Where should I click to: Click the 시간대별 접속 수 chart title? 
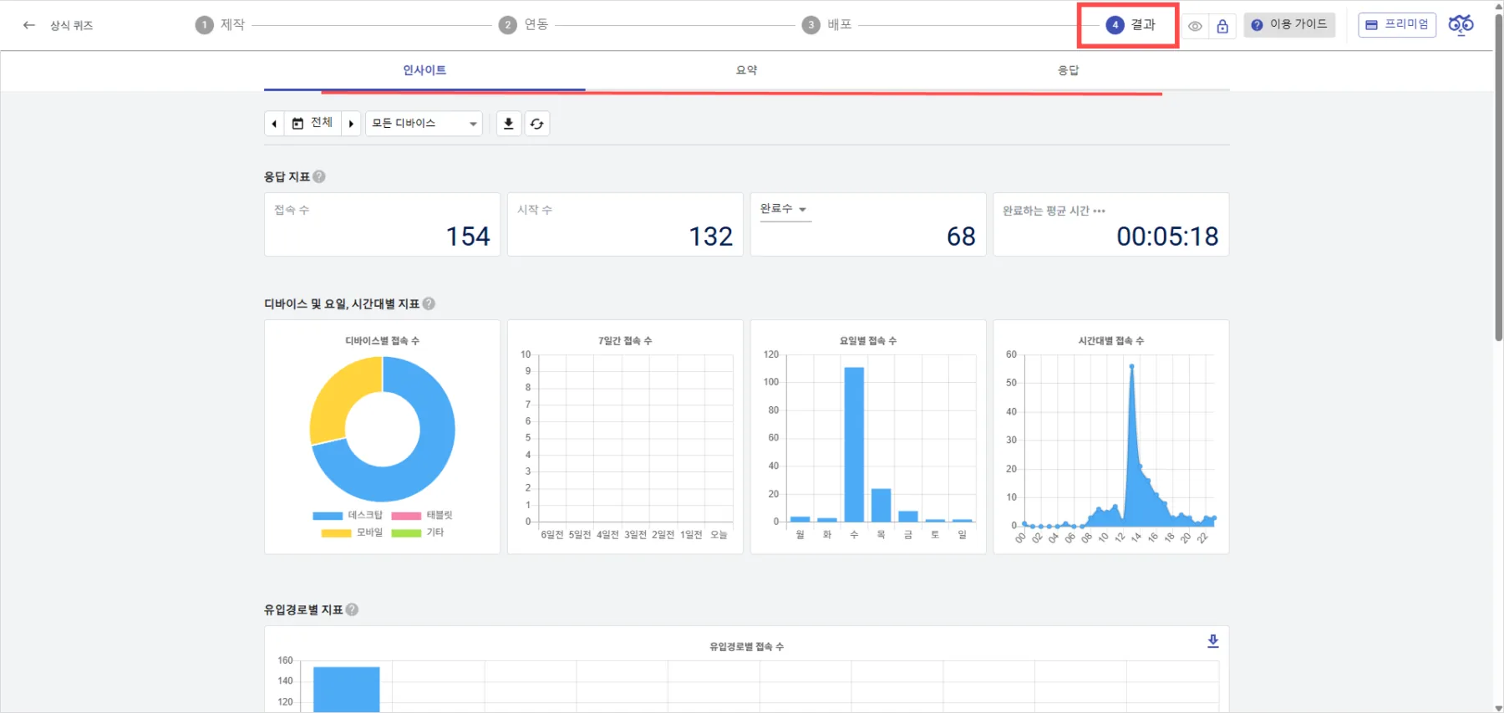[1111, 341]
